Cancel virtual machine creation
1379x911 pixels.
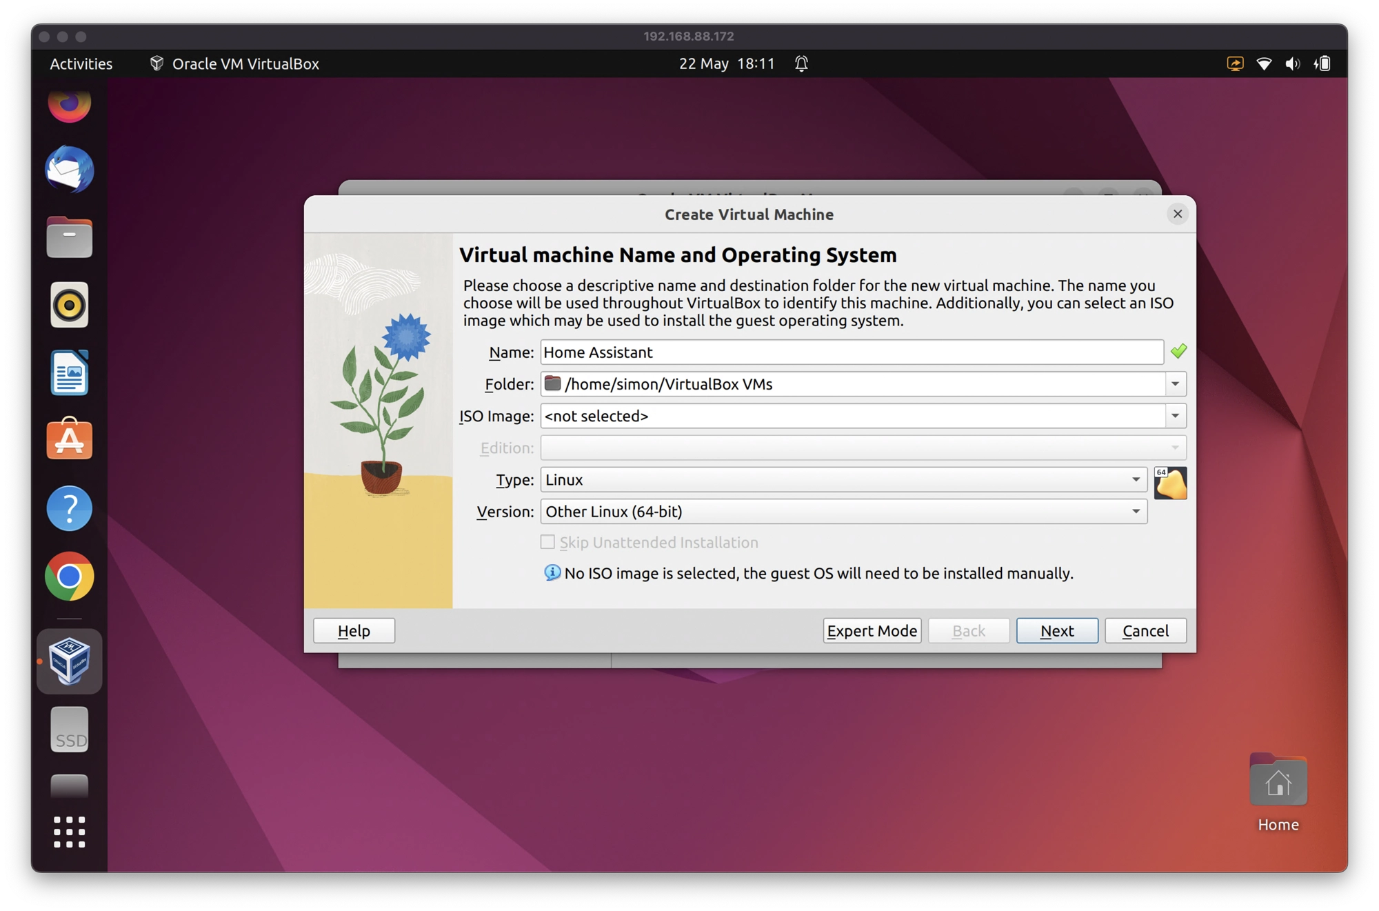click(1145, 630)
